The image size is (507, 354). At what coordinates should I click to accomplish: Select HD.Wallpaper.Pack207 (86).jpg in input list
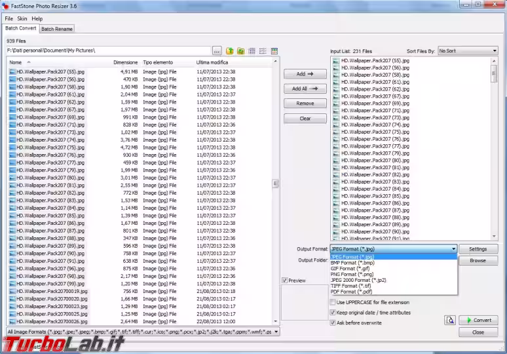pyautogui.click(x=375, y=203)
